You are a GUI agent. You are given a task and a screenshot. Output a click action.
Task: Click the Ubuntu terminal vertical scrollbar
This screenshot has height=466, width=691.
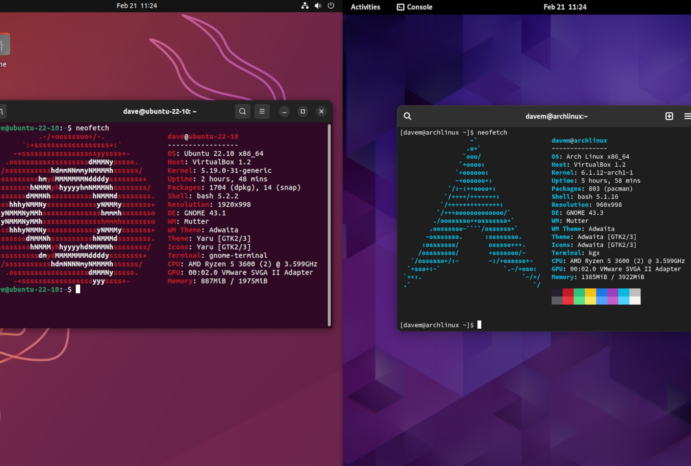[329, 224]
